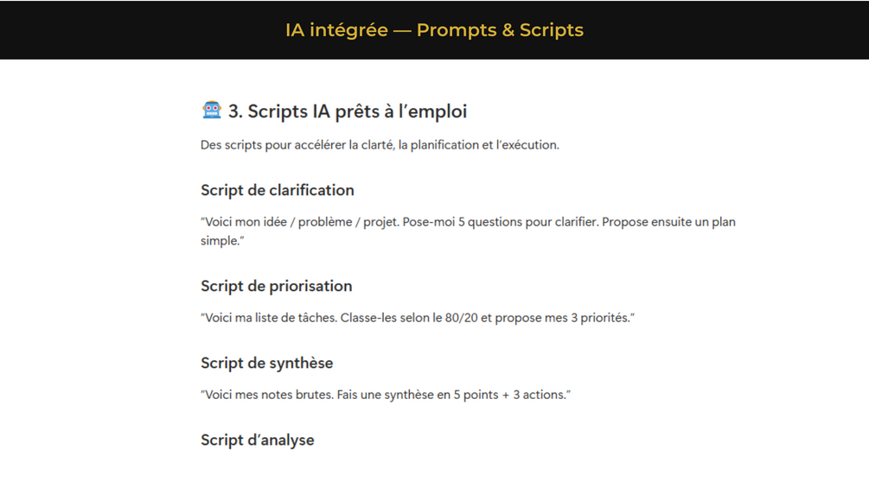Image resolution: width=869 pixels, height=488 pixels.
Task: Click the 'Script d'analyse' subheading
Action: point(257,440)
